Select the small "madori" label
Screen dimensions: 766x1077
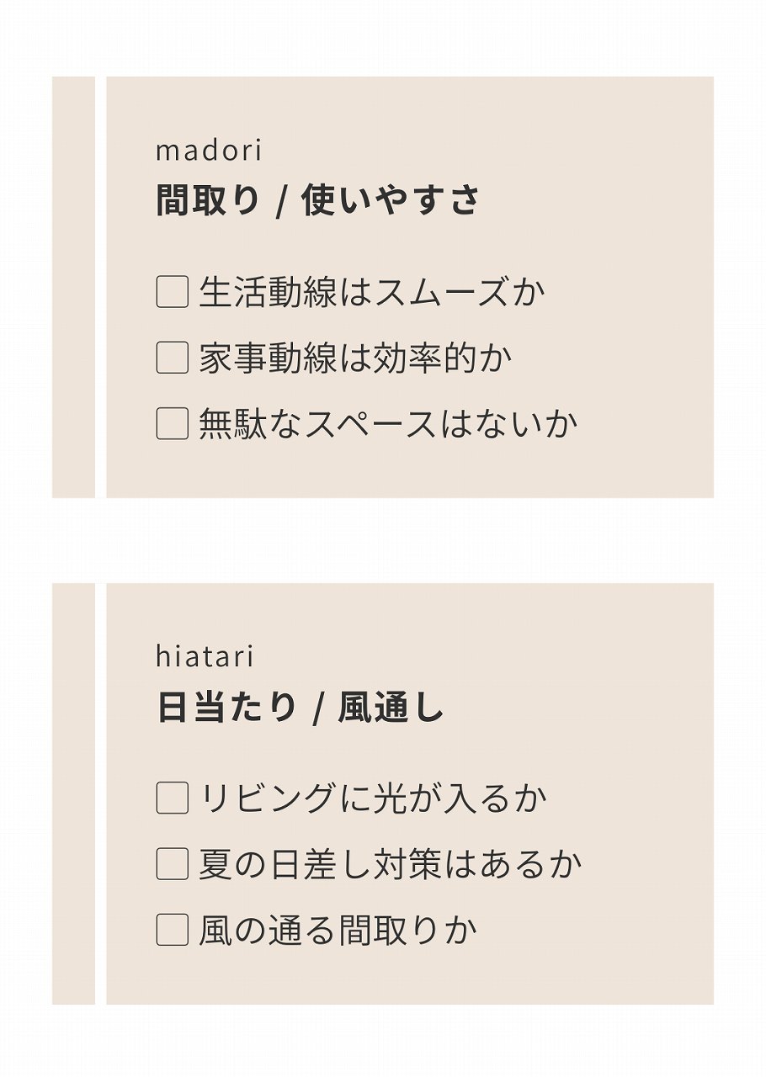pyautogui.click(x=209, y=151)
